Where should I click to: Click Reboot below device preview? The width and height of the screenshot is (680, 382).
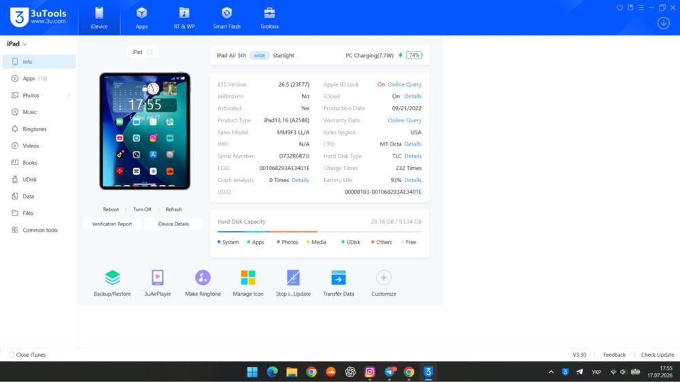111,209
